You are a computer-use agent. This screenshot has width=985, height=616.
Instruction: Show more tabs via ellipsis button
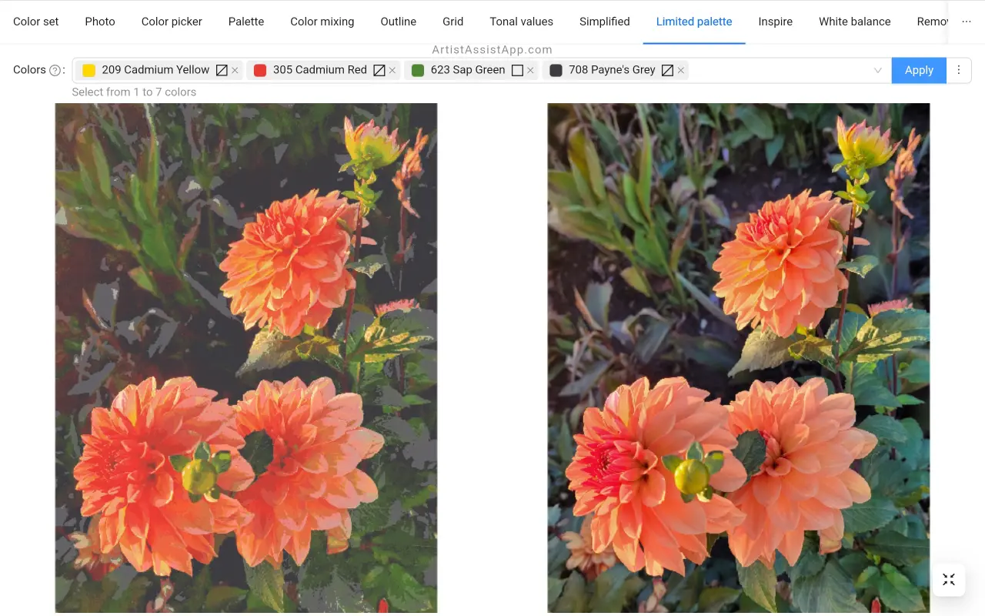pyautogui.click(x=967, y=22)
